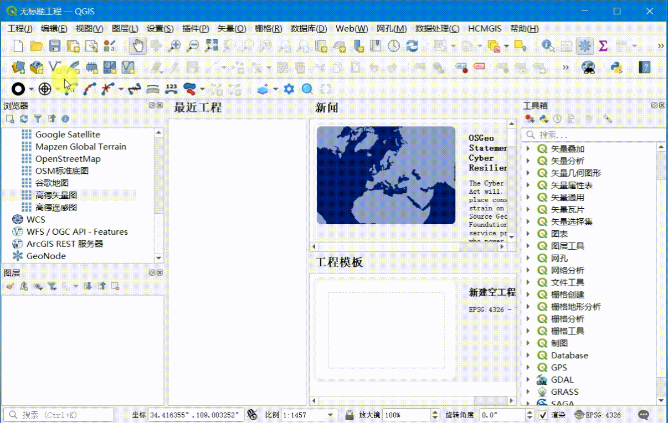This screenshot has height=423, width=668.
Task: Open the 图层(L) menu
Action: (x=125, y=29)
